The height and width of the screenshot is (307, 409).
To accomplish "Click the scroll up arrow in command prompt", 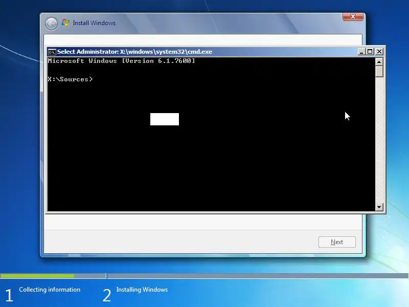I will pos(379,62).
